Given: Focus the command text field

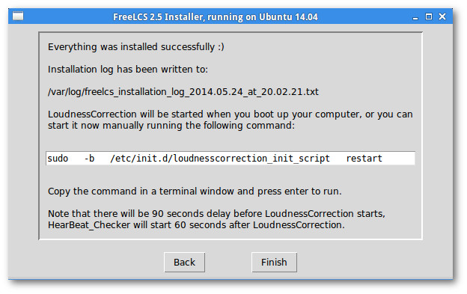Looking at the screenshot, I should (231, 159).
